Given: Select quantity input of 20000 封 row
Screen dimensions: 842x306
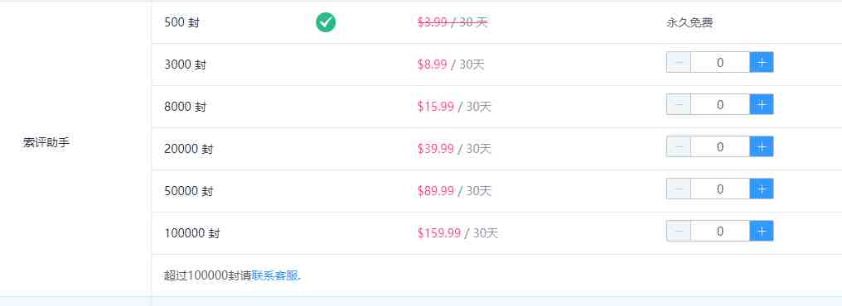Looking at the screenshot, I should pos(720,147).
